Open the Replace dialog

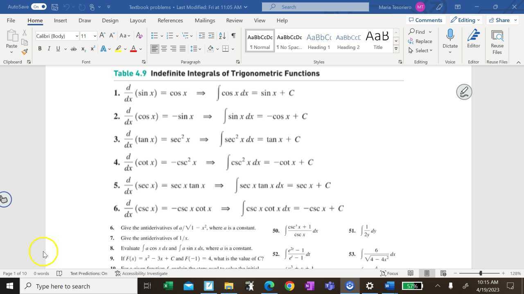tap(420, 41)
